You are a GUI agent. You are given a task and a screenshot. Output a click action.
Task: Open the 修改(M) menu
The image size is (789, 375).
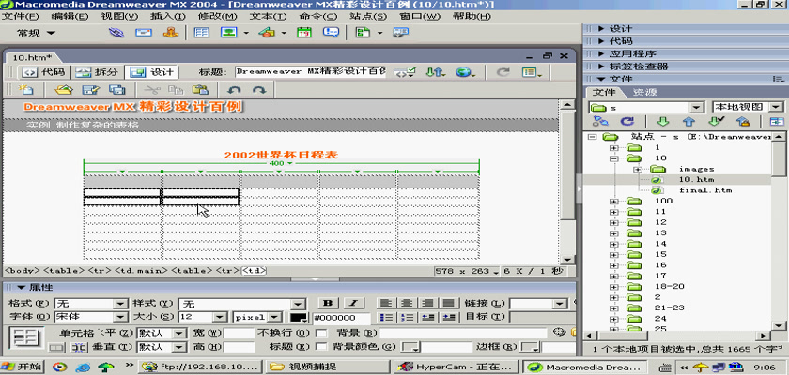point(217,16)
